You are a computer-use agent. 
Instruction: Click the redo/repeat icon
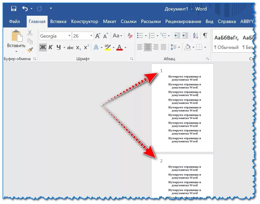(x=39, y=8)
